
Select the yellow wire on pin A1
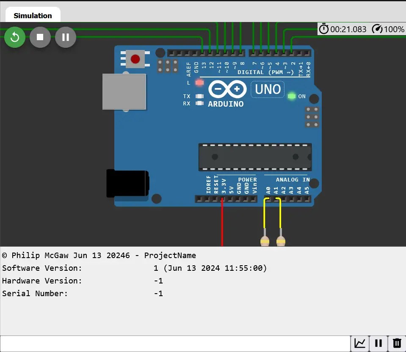click(280, 214)
